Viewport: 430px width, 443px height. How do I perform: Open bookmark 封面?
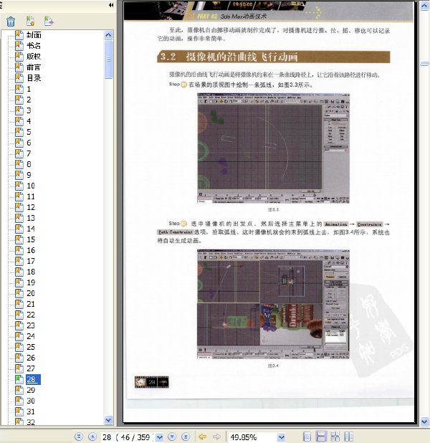tap(34, 34)
